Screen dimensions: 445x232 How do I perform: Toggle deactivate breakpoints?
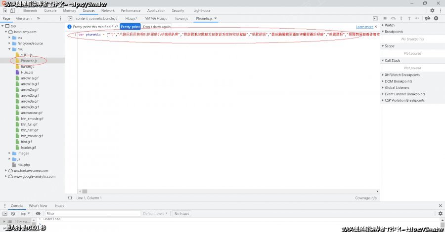pyautogui.click(x=428, y=18)
